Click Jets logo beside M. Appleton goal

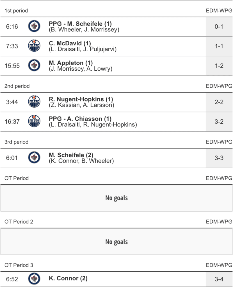34,66
